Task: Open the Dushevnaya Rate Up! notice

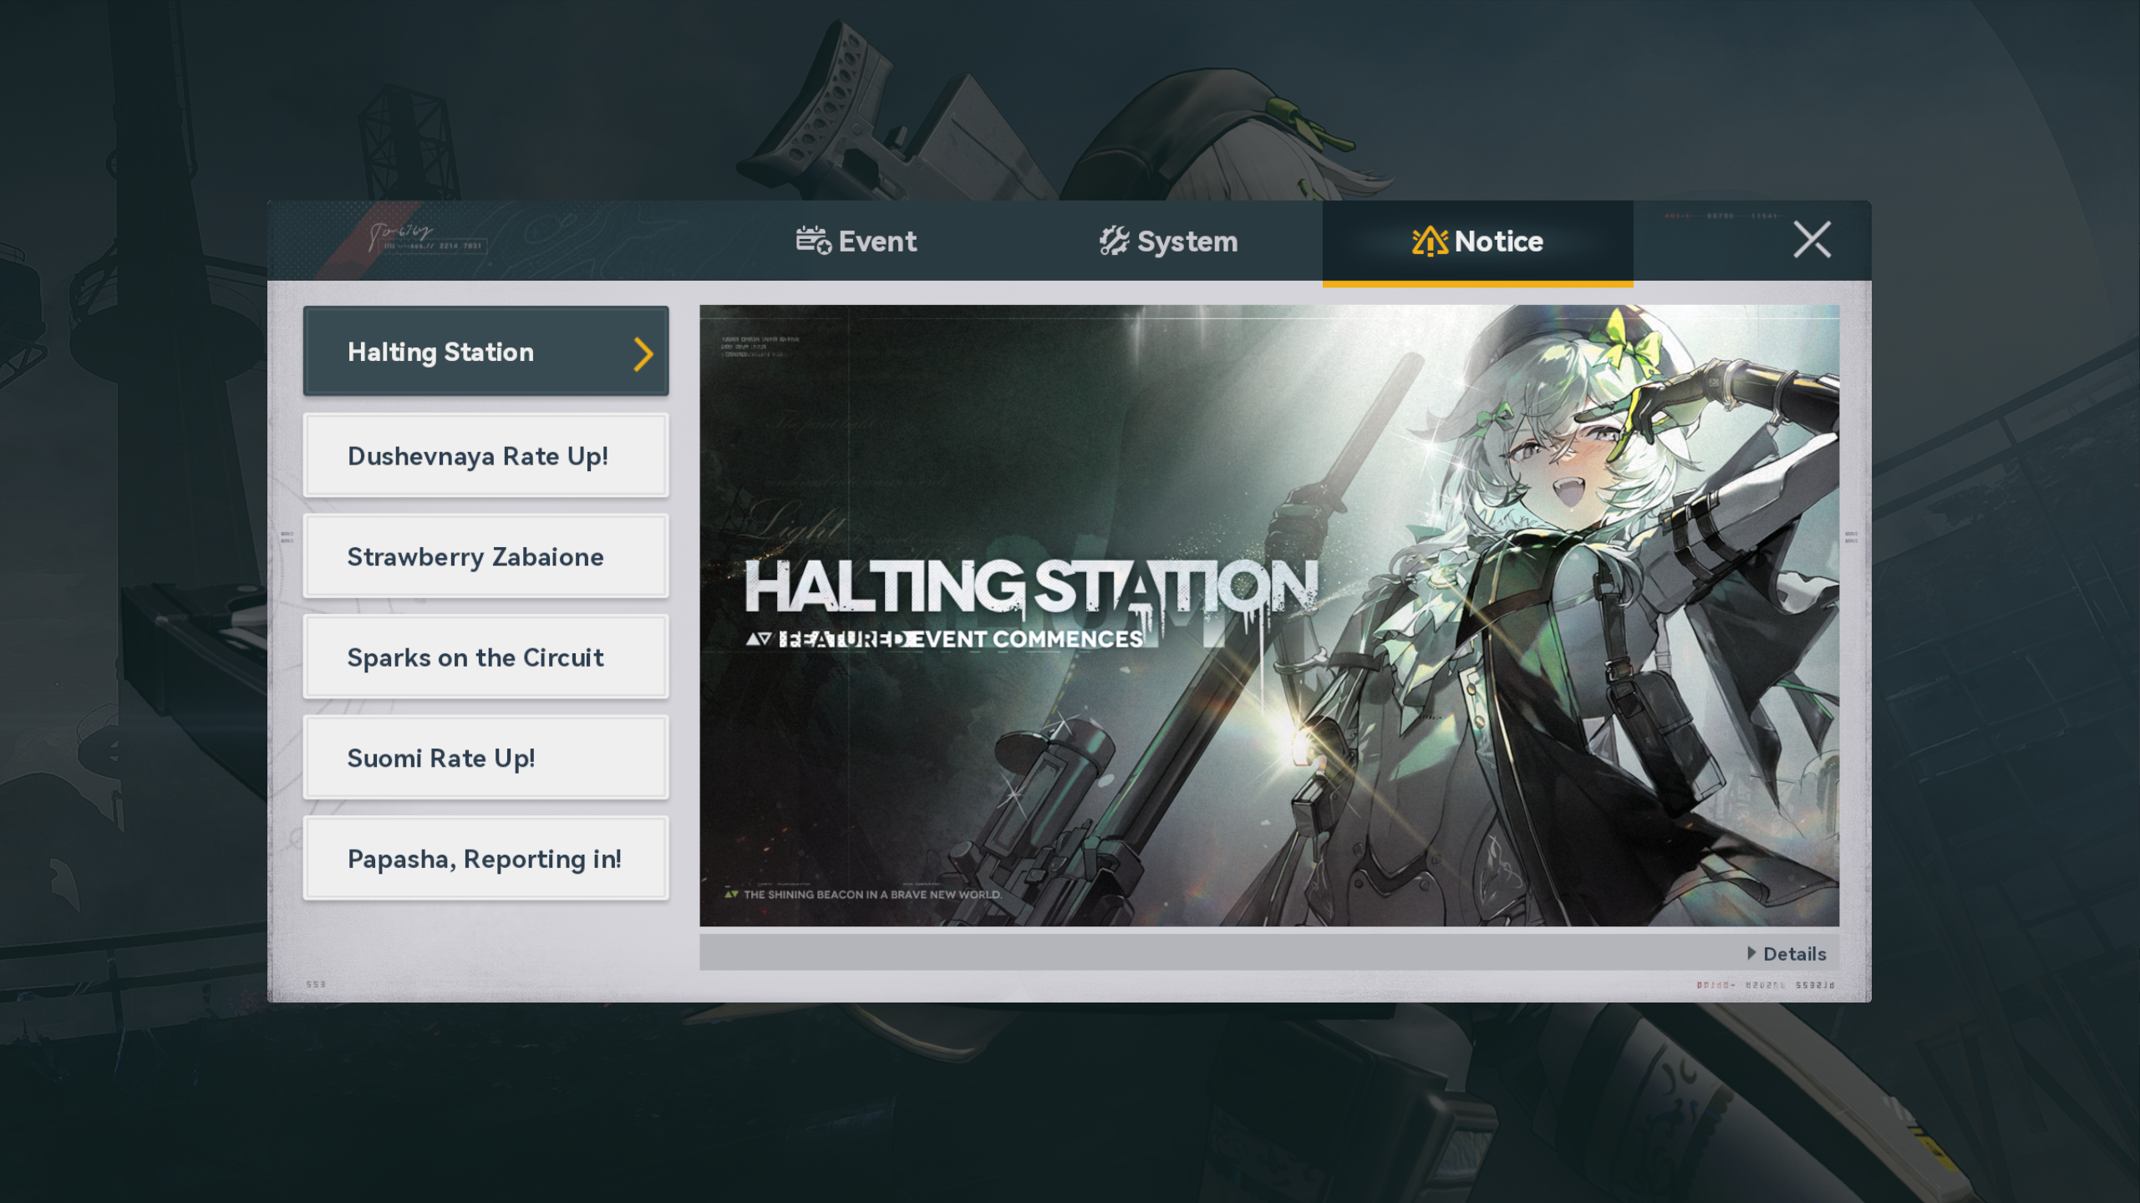Action: click(x=485, y=455)
